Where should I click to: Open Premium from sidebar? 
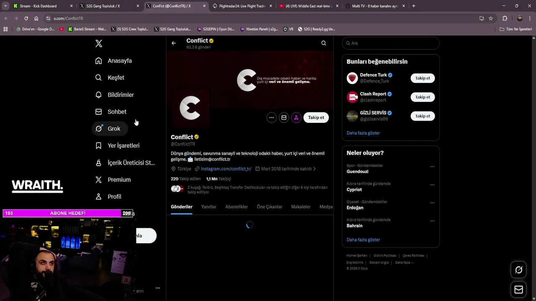click(113, 180)
